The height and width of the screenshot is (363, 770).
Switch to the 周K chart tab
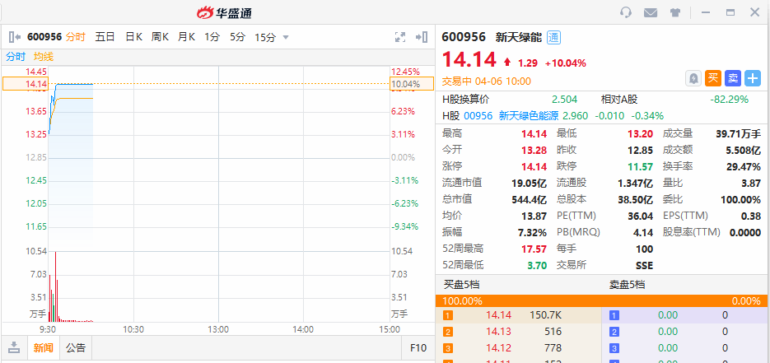[x=160, y=37]
